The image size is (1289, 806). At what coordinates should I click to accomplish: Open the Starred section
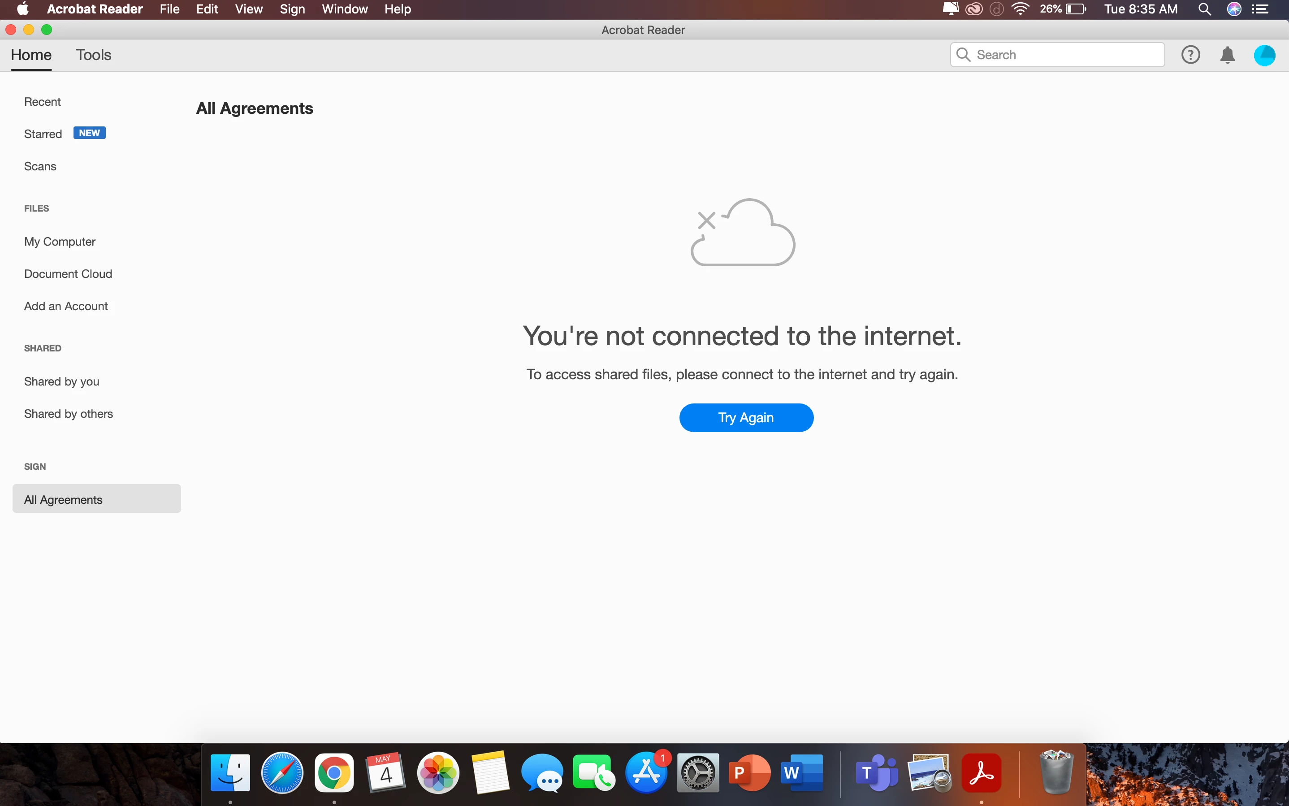coord(43,134)
